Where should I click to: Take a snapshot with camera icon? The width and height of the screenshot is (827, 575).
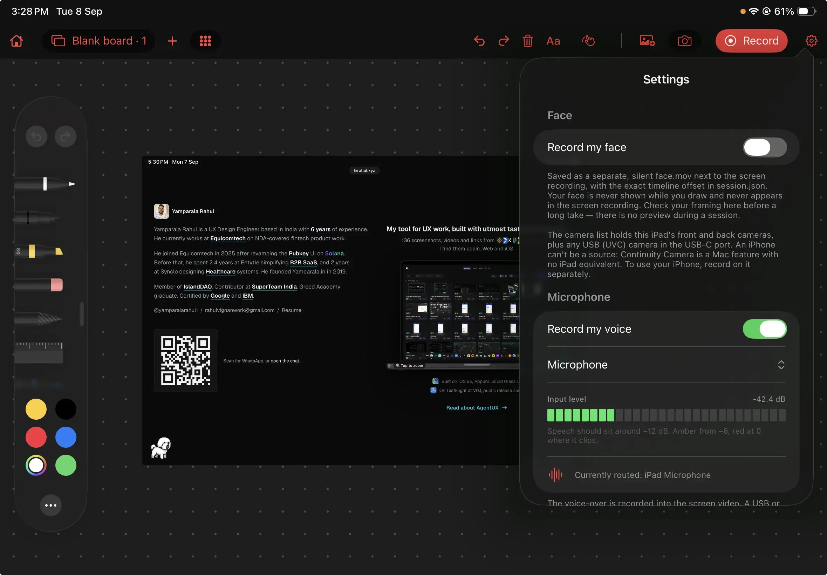point(684,41)
